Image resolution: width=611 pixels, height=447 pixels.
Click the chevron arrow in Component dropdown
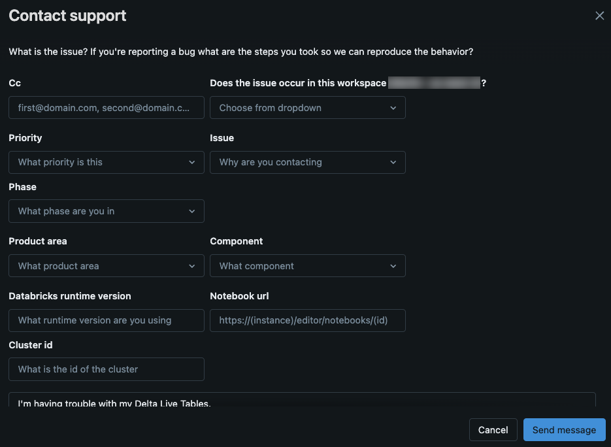(x=393, y=266)
